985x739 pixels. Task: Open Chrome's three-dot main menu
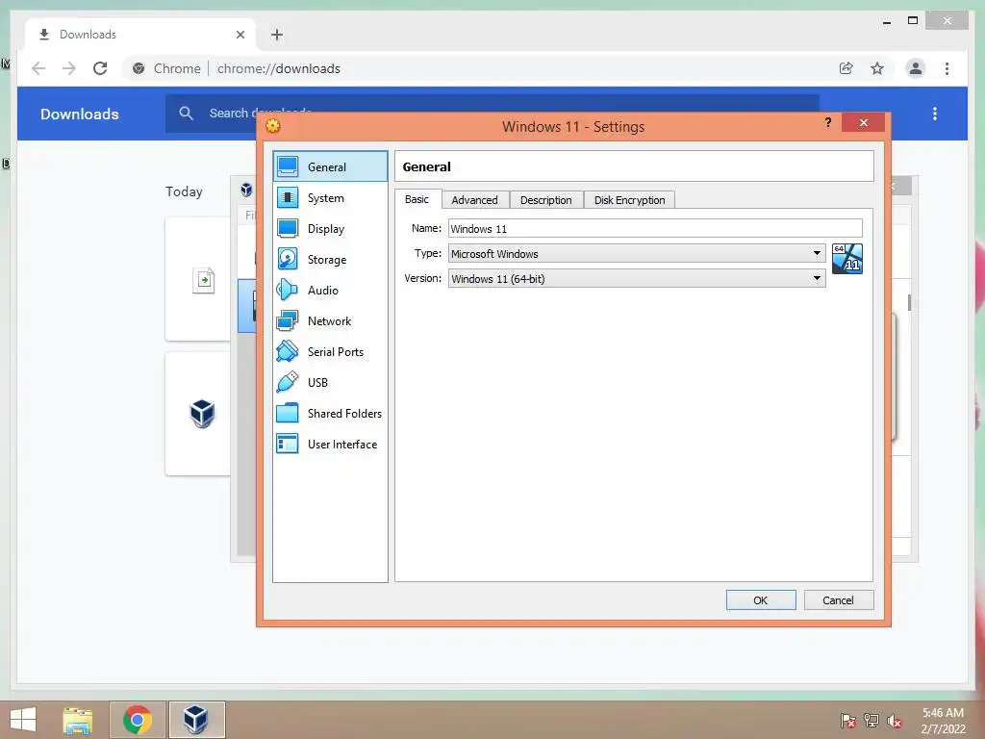(947, 68)
